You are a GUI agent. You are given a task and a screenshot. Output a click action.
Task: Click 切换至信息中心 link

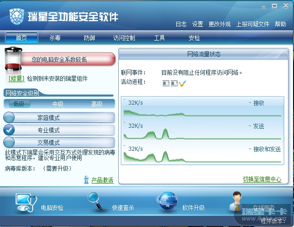262,179
